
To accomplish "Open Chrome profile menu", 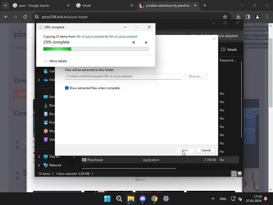I will (258, 17).
